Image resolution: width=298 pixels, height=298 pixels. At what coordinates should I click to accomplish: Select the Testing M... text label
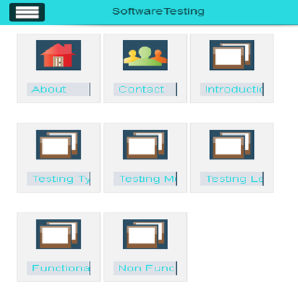tap(146, 179)
